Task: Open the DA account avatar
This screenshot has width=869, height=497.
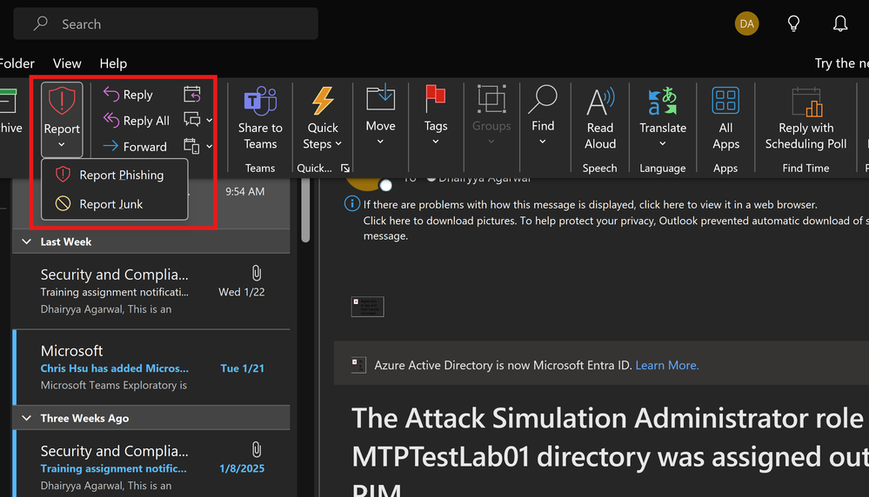Action: [746, 23]
